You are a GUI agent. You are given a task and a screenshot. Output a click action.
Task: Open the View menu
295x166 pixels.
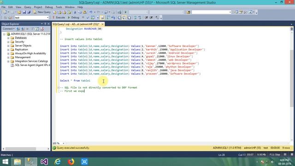point(18,7)
